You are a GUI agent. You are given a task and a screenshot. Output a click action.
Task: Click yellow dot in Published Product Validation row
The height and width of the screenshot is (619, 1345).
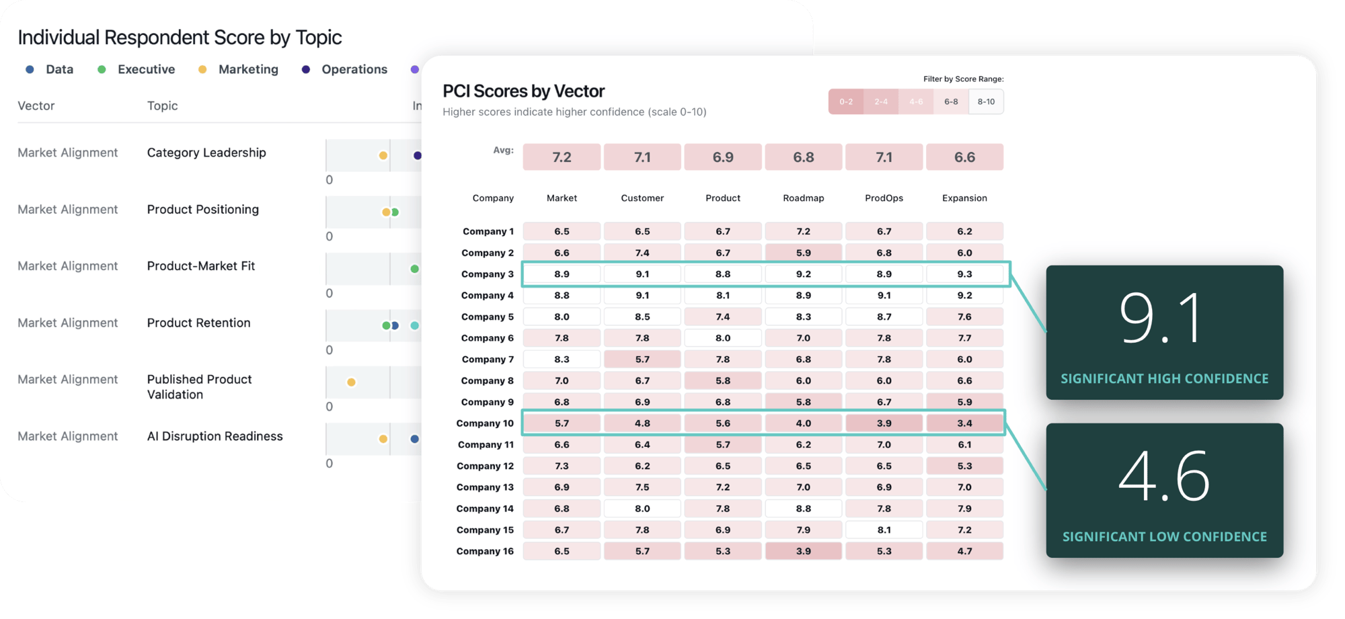351,382
